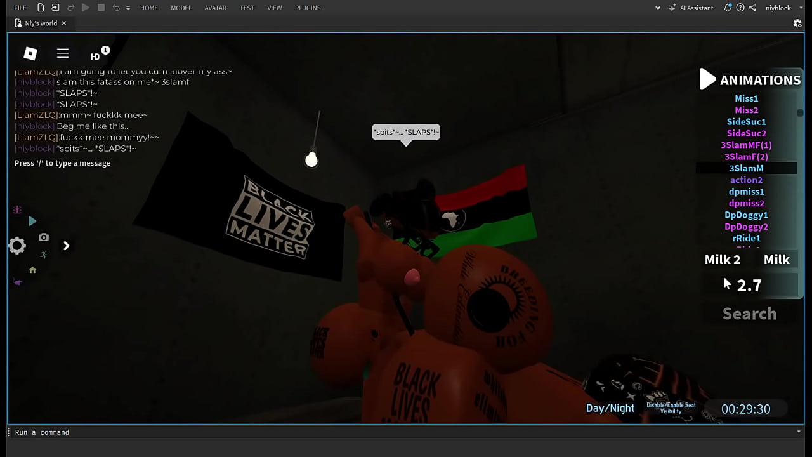The image size is (812, 457).
Task: Open the HD admin icon with notification
Action: (x=96, y=55)
